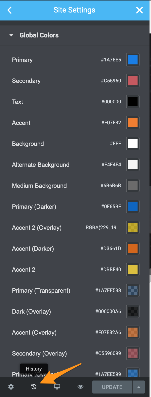Screen dimensions: 151x397
Task: Select the Medium Background gray swatch
Action: 133,186
